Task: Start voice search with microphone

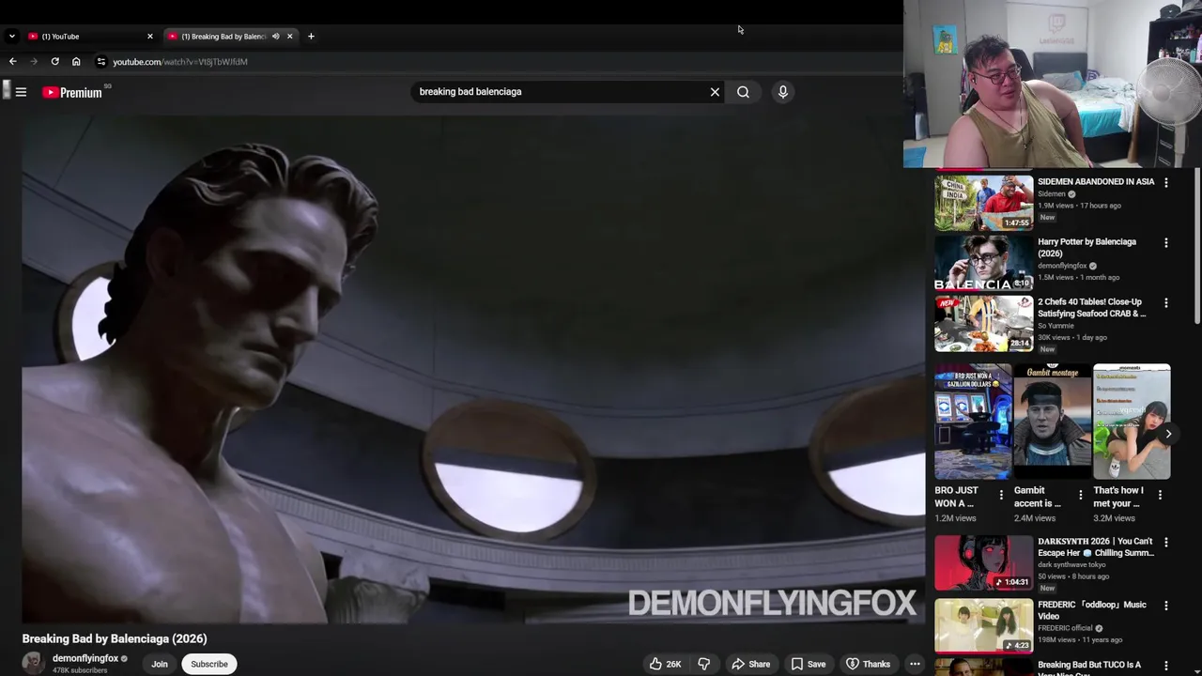Action: 782,92
